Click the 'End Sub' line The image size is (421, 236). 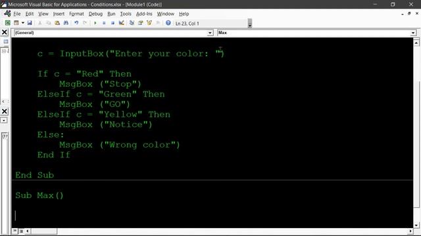click(x=34, y=175)
